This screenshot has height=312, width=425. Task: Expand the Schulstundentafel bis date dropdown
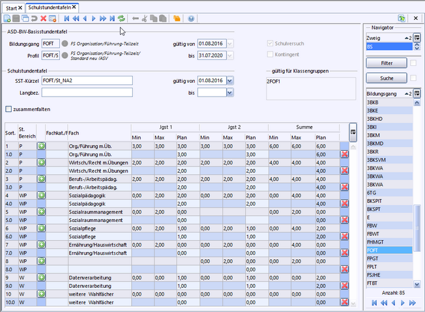tap(231, 93)
